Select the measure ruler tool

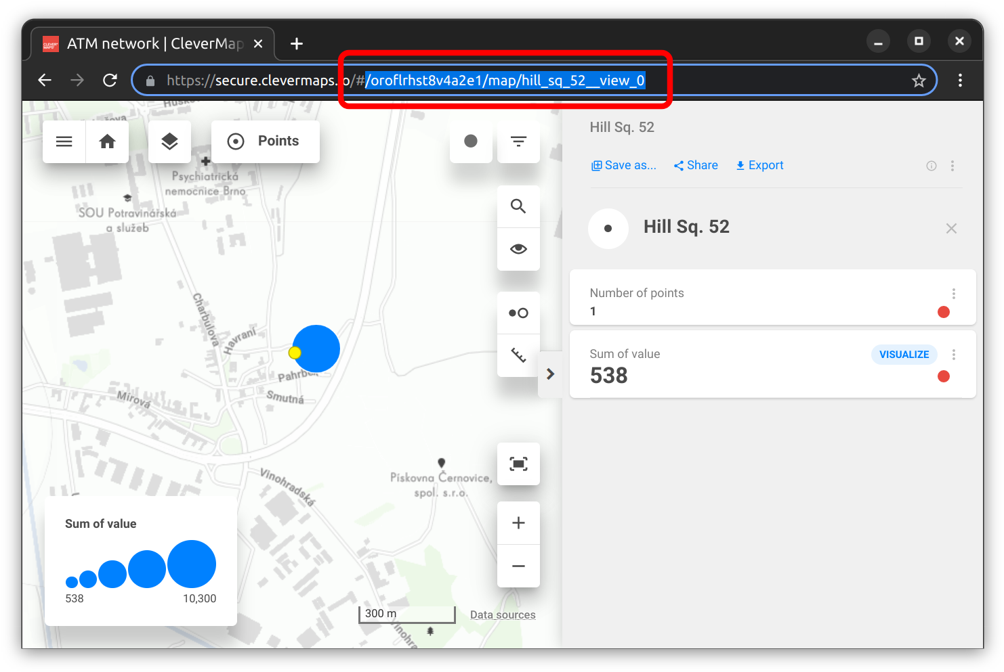[518, 355]
